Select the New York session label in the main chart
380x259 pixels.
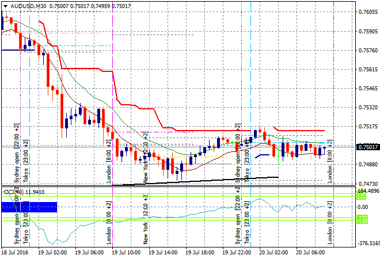click(145, 172)
